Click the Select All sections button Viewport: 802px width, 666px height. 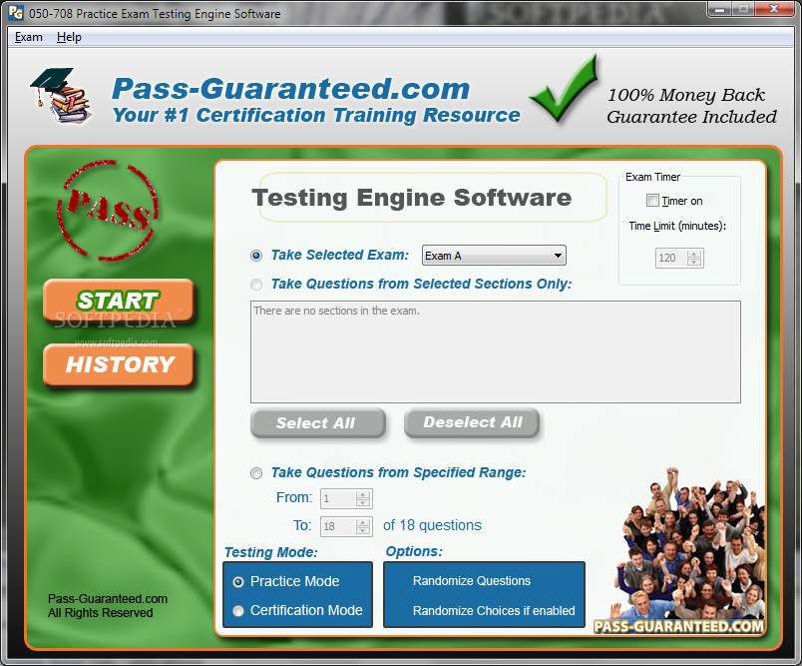[317, 422]
